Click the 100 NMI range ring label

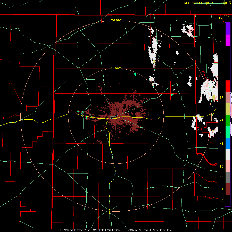tap(116, 20)
